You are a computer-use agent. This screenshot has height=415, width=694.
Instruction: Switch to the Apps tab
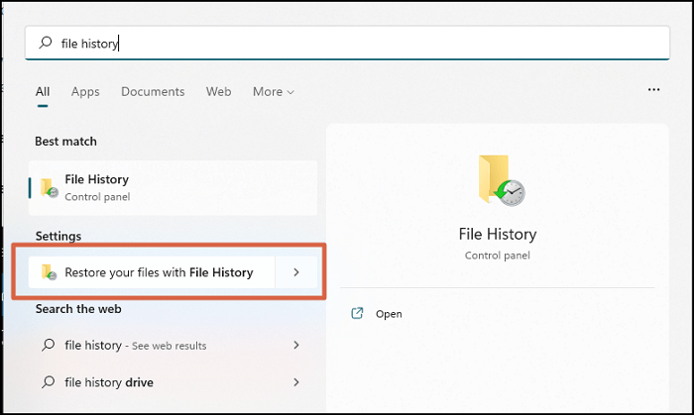coord(85,92)
